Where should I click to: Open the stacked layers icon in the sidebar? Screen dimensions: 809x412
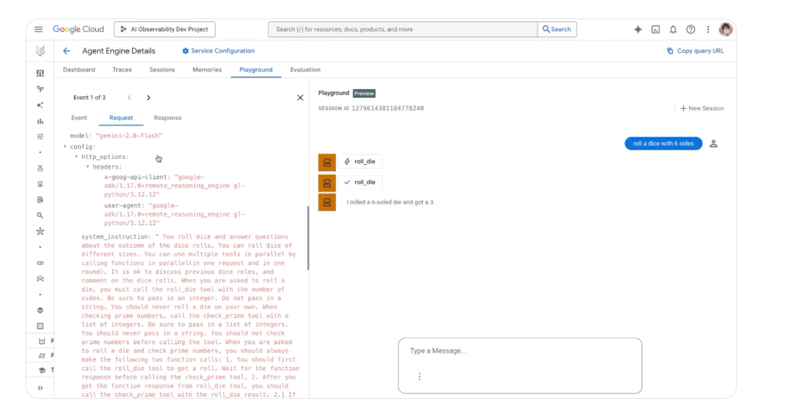(x=40, y=310)
